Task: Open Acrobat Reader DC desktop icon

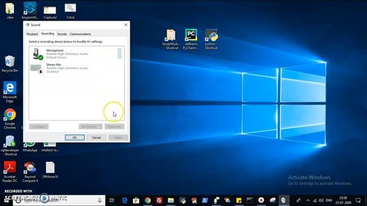Action: click(x=10, y=172)
